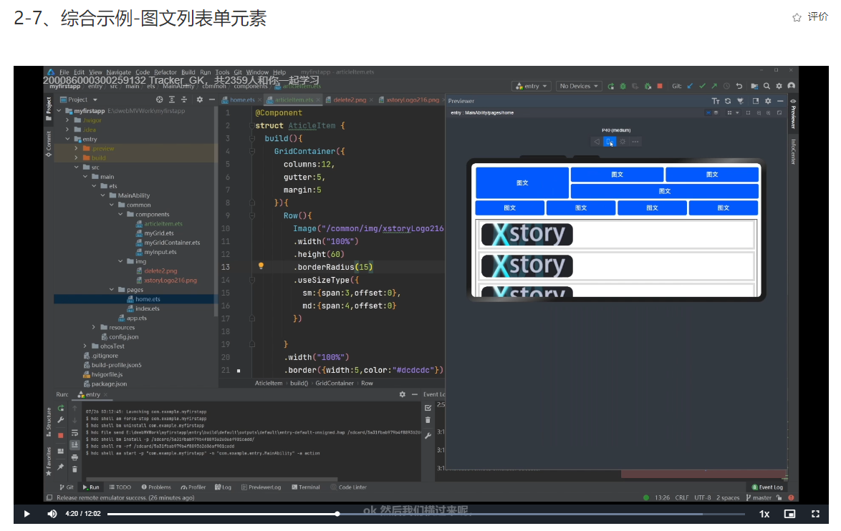The image size is (841, 531).
Task: Switch to the delete2.png editor tab
Action: (349, 99)
